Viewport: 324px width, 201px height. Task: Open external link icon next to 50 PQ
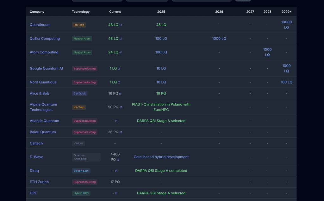pyautogui.click(x=121, y=107)
